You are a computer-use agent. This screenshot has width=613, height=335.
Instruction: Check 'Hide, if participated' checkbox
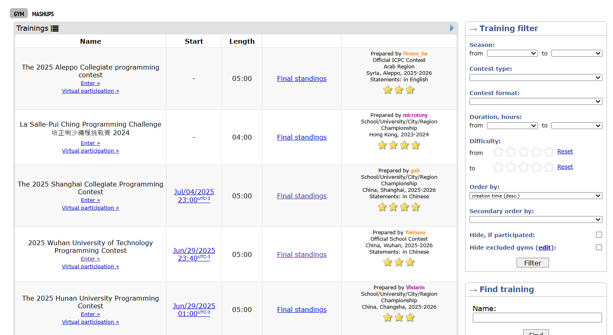click(599, 235)
